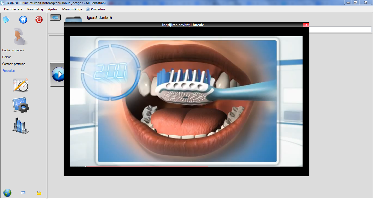Image resolution: width=373 pixels, height=199 pixels.
Task: Go to home via blue house icon
Action: coord(23,20)
